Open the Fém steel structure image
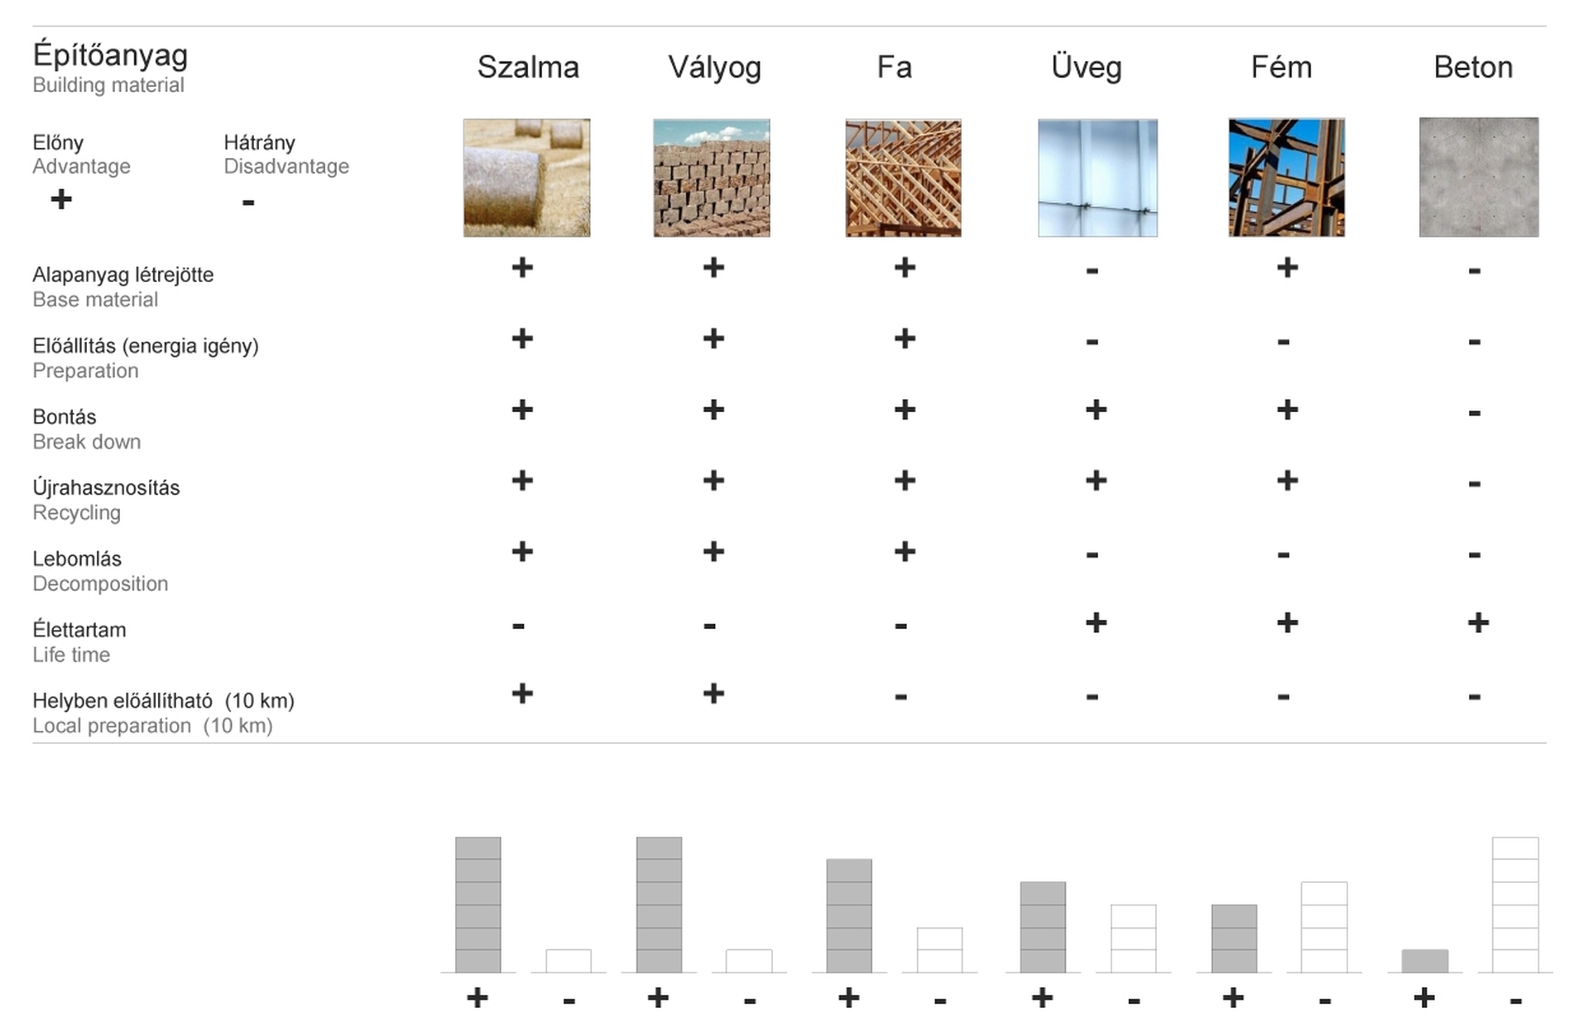Image resolution: width=1589 pixels, height=1032 pixels. pos(1286,178)
